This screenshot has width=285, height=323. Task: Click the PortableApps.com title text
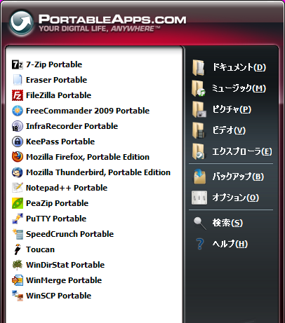click(x=112, y=20)
